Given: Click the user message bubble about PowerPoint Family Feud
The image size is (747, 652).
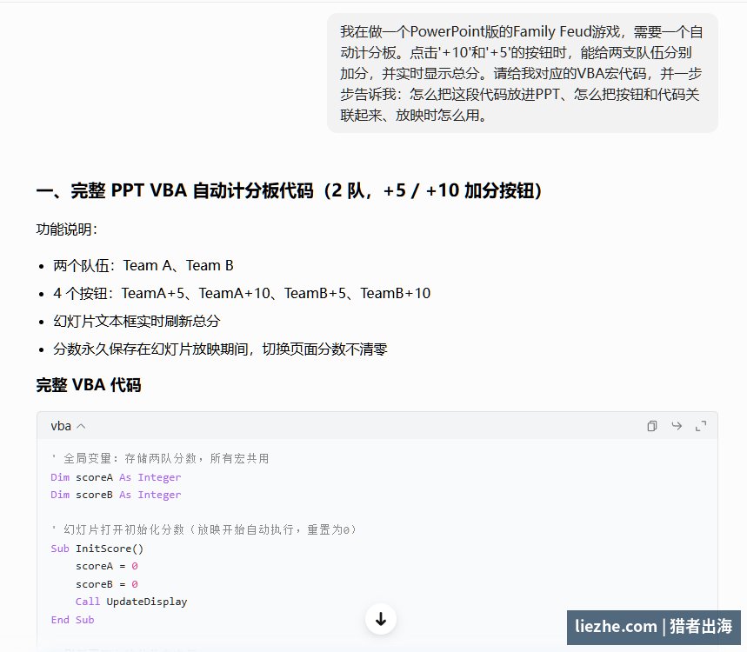Looking at the screenshot, I should 522,73.
